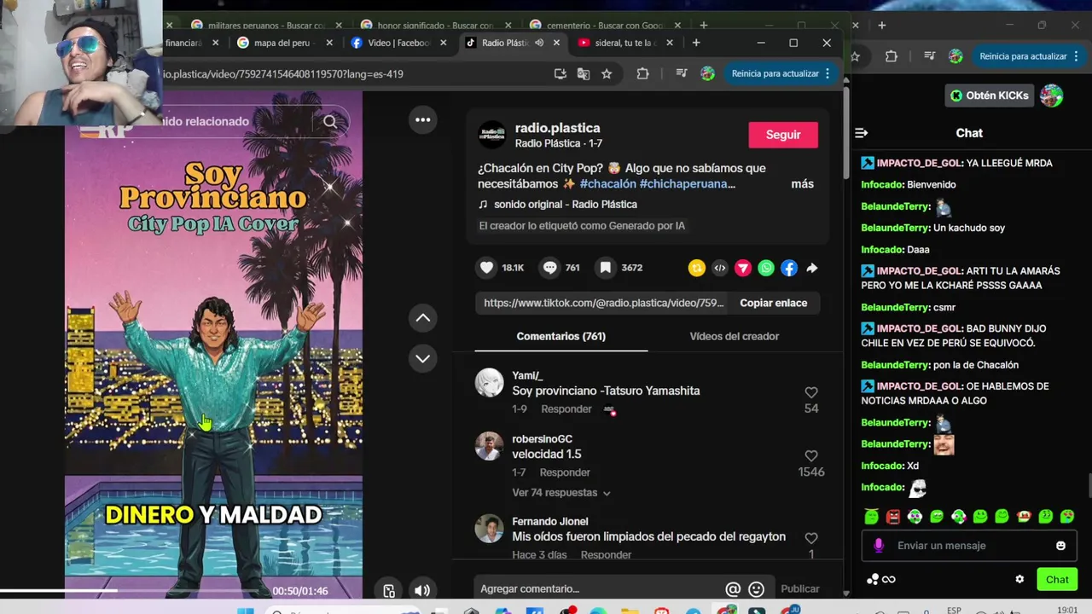Click the translate page icon in the address bar
Image resolution: width=1092 pixels, height=614 pixels.
[x=584, y=74]
